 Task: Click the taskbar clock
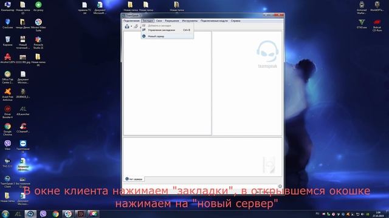[378, 214]
